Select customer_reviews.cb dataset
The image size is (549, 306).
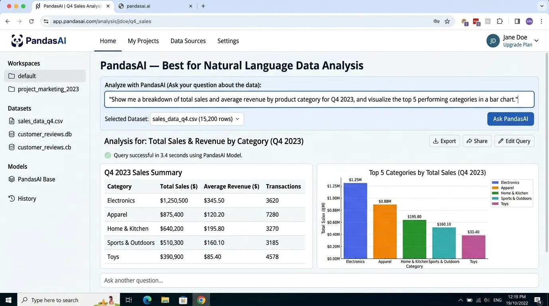40,147
